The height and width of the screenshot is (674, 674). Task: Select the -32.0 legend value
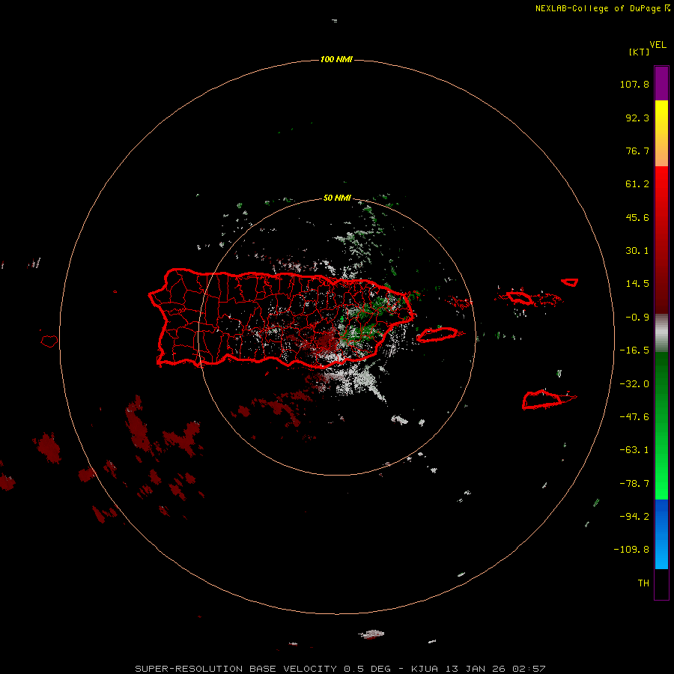pyautogui.click(x=634, y=384)
